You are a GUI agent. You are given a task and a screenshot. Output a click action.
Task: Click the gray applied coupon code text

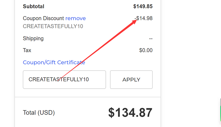click(x=53, y=27)
